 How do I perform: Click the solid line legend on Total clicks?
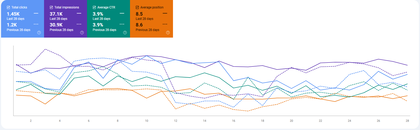(x=36, y=13)
